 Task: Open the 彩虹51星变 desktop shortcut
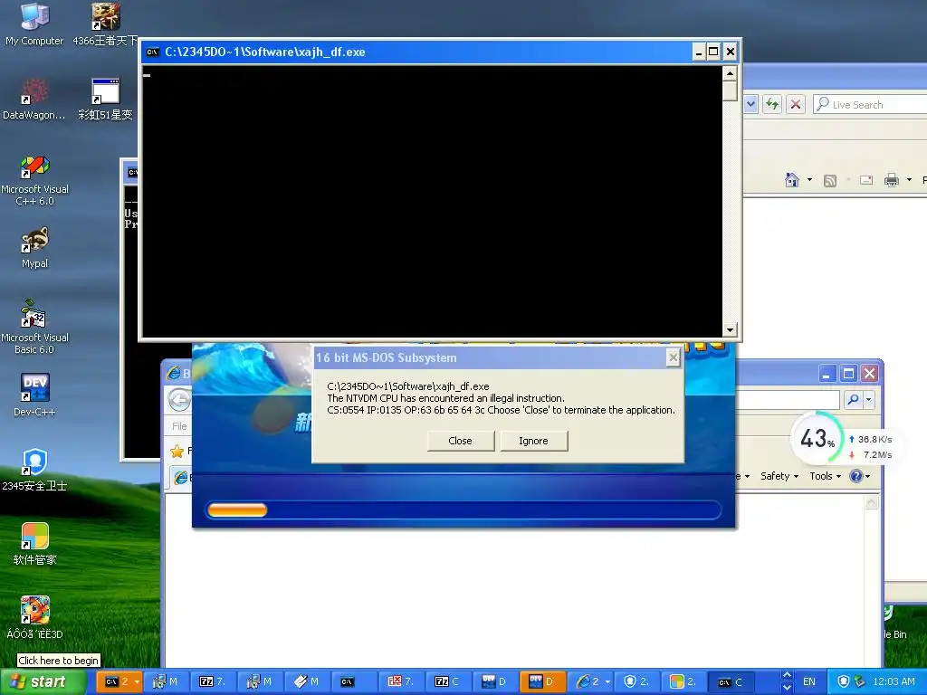point(105,99)
